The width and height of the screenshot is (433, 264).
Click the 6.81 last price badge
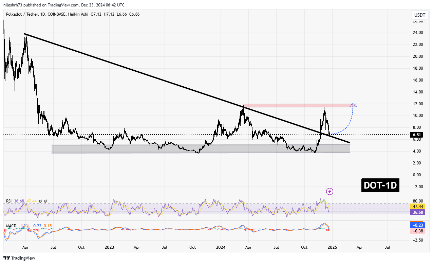(417, 135)
